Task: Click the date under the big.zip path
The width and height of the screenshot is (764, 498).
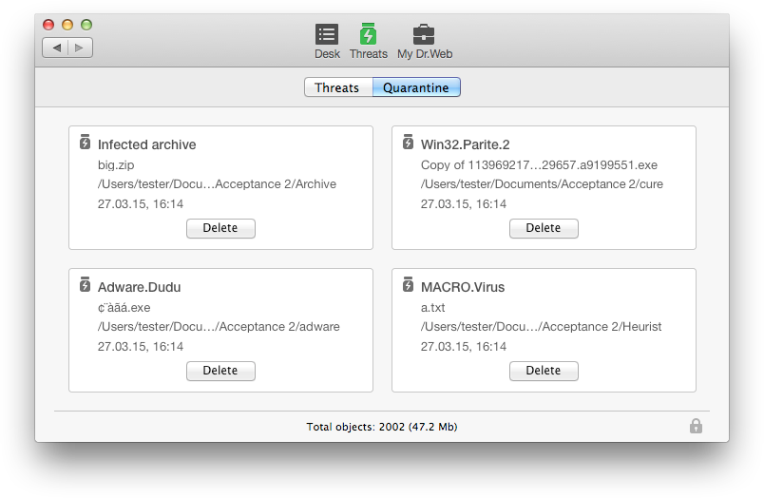Action: [141, 204]
